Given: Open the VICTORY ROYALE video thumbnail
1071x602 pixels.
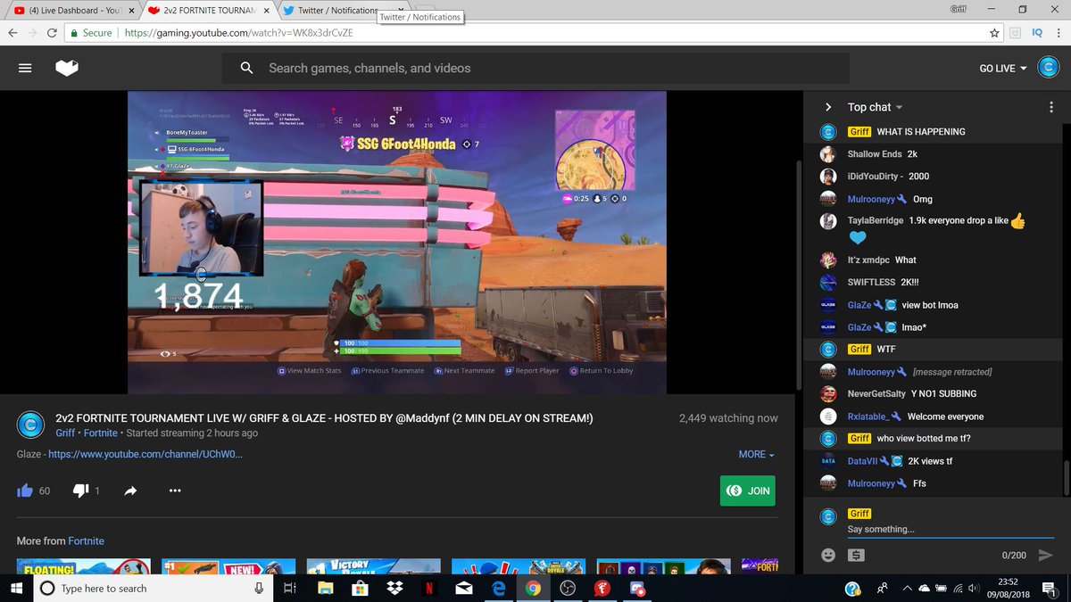Looking at the screenshot, I should coord(374,567).
